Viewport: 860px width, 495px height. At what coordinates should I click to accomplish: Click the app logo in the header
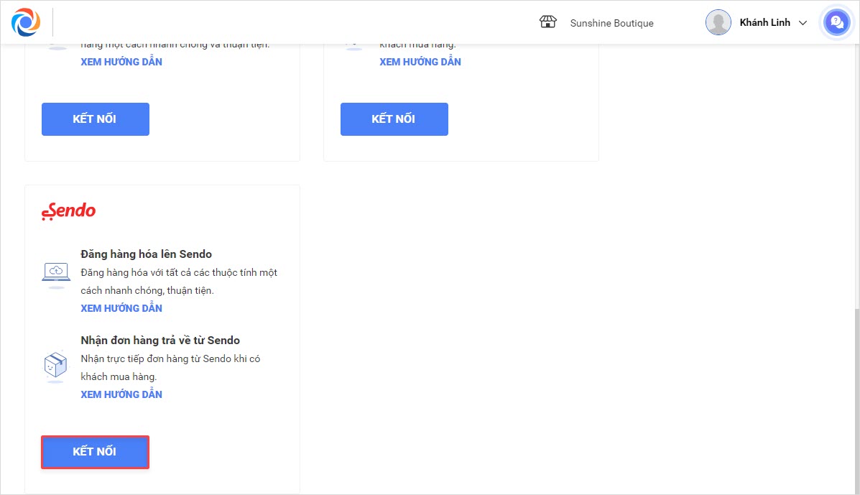pyautogui.click(x=26, y=22)
